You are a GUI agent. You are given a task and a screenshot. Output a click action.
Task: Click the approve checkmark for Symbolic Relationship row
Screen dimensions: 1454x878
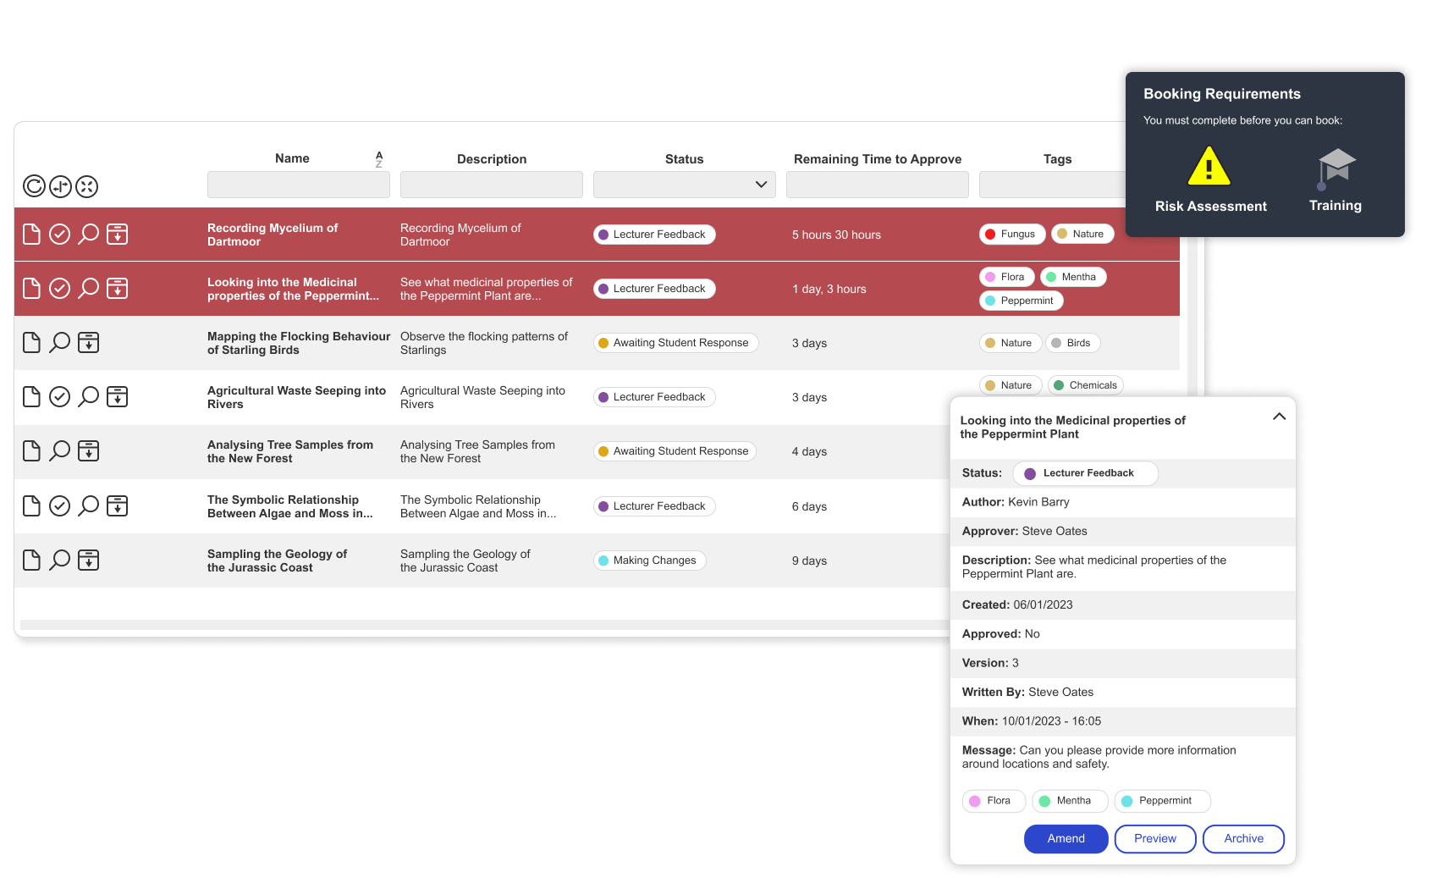[x=59, y=505]
